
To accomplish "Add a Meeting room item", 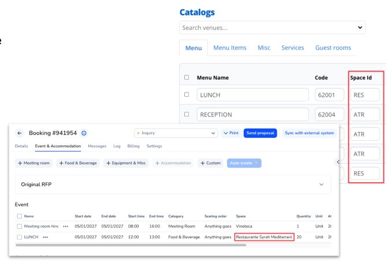I will [34, 163].
